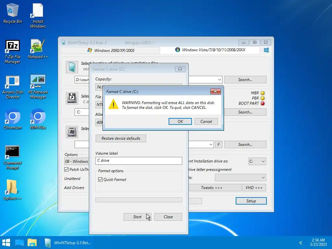Open Tweaks >>> options

coord(212,188)
